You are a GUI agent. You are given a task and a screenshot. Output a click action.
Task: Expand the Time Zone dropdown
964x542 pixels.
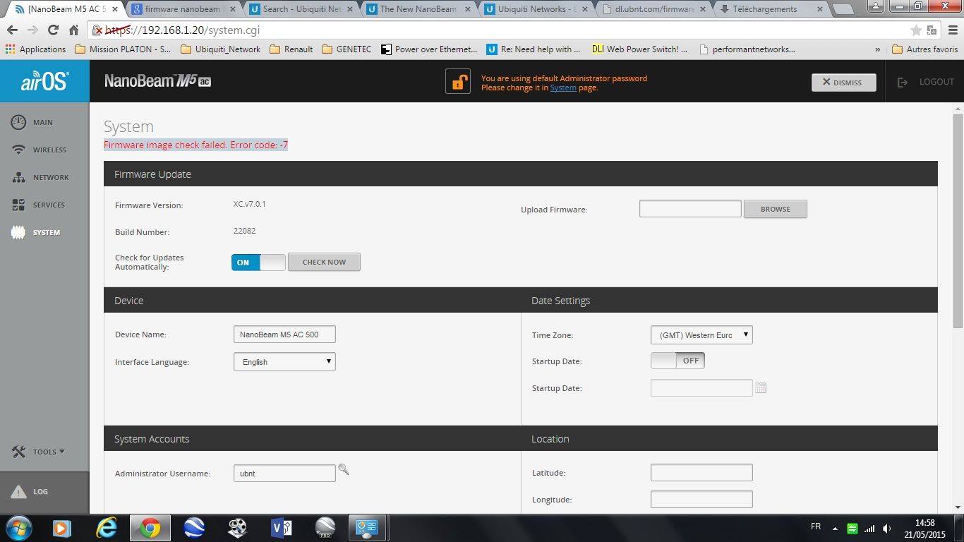(701, 335)
